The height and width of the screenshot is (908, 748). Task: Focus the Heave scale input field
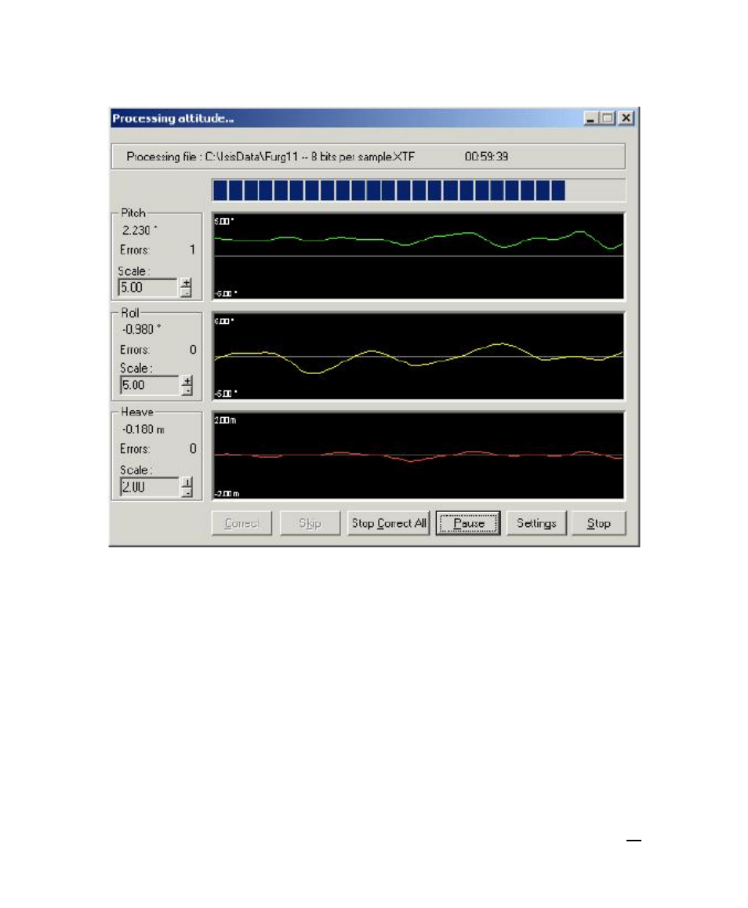pyautogui.click(x=150, y=486)
